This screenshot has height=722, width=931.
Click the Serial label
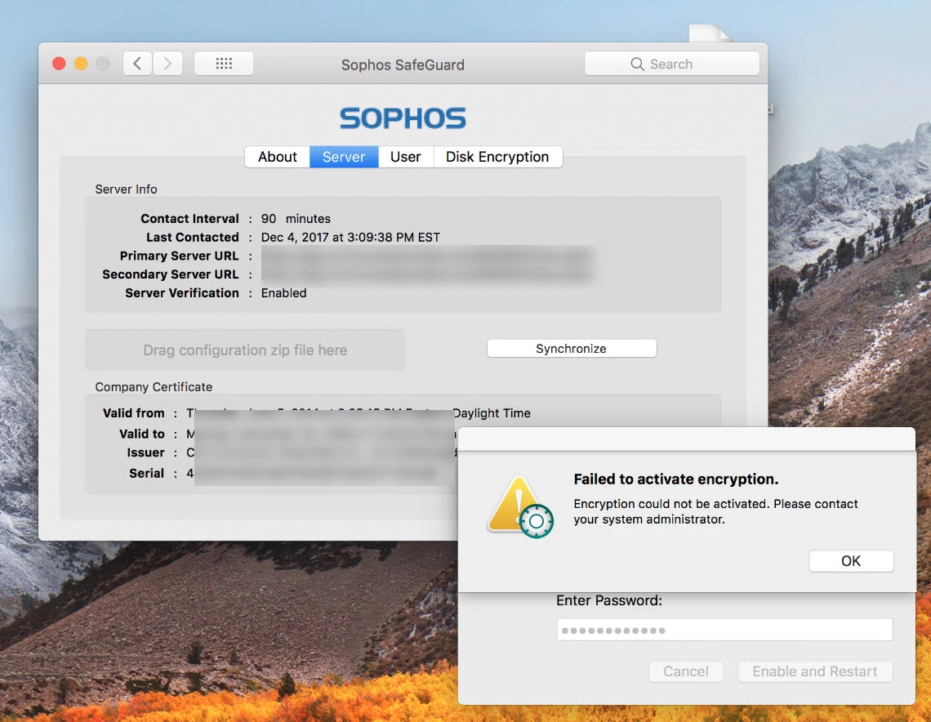point(147,473)
